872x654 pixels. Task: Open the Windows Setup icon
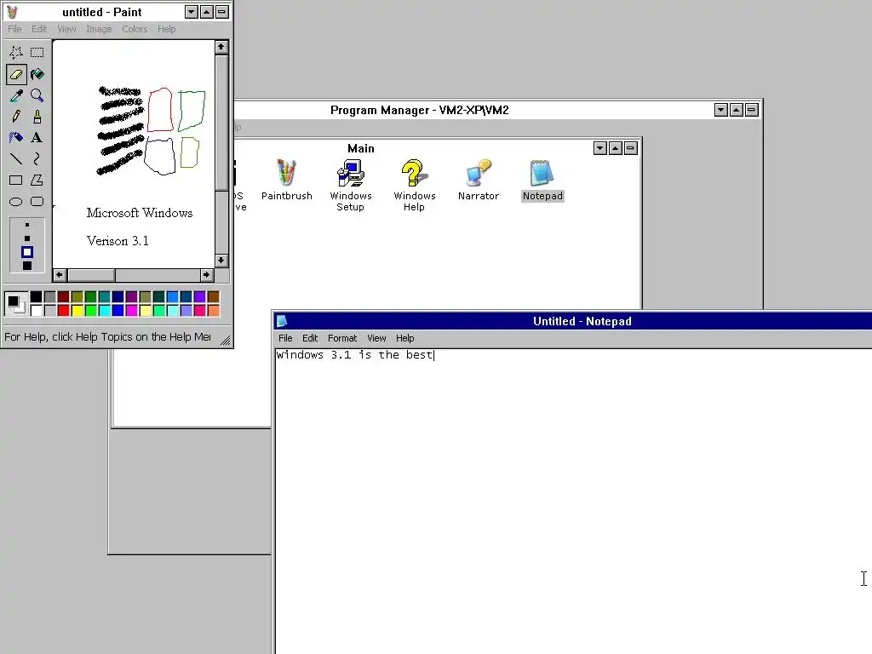(x=350, y=185)
